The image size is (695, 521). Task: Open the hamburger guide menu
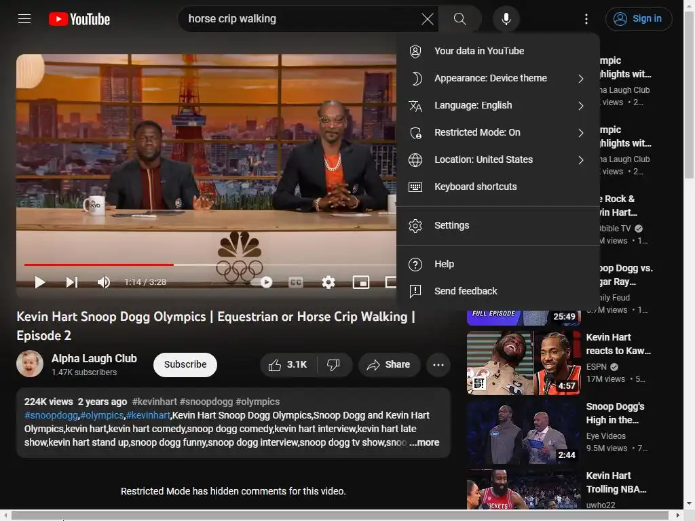24,18
